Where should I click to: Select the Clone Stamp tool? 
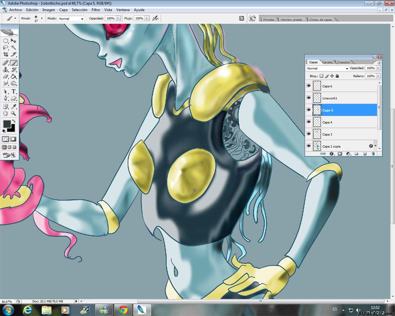click(6, 70)
